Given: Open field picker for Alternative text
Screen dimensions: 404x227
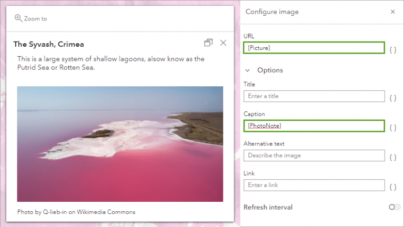Looking at the screenshot, I should 393,158.
